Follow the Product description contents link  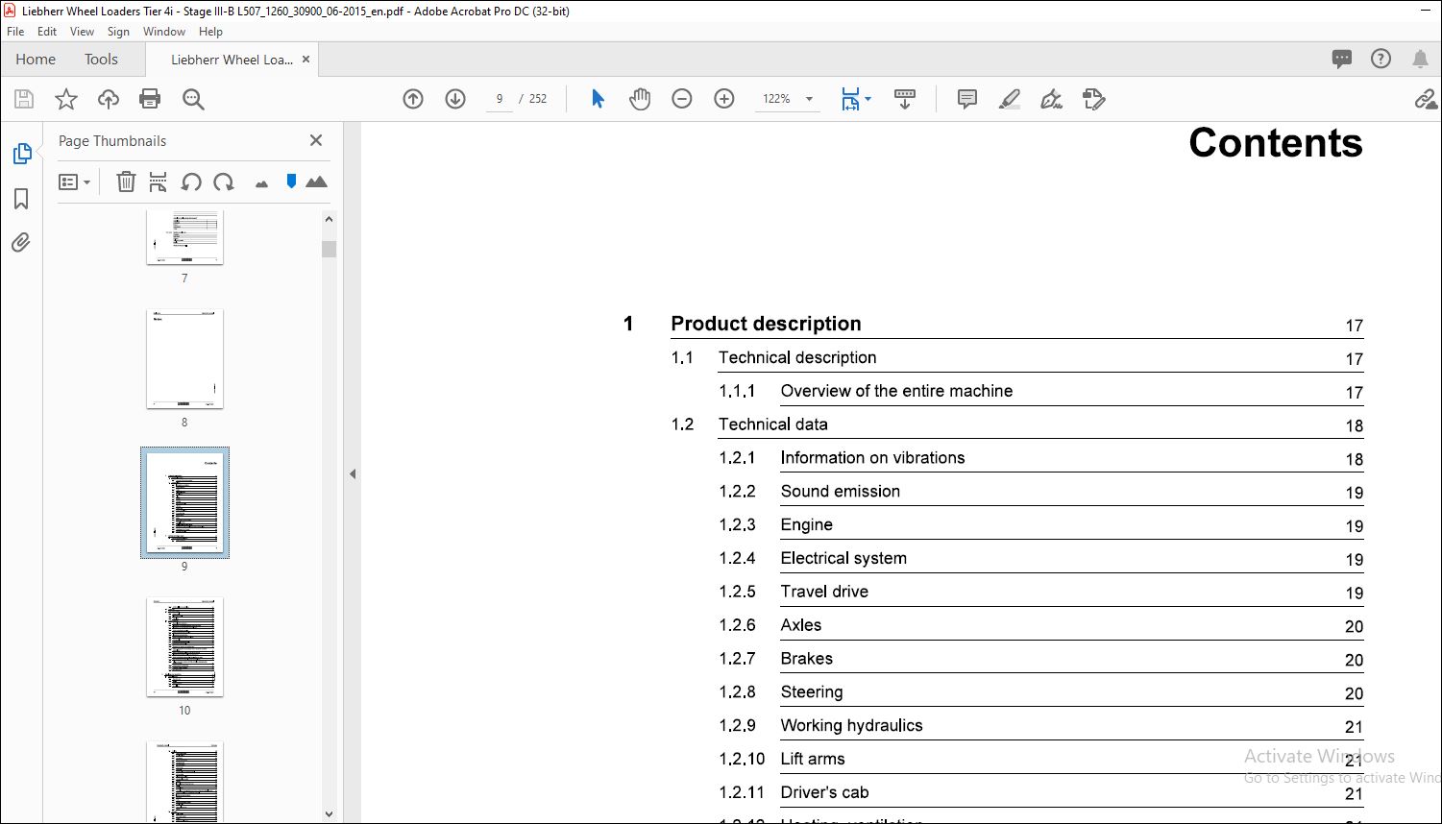point(766,324)
